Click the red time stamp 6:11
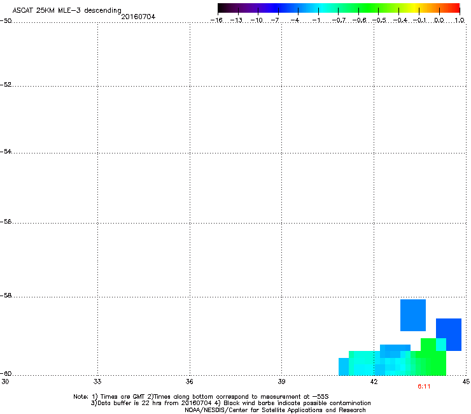 [x=424, y=387]
